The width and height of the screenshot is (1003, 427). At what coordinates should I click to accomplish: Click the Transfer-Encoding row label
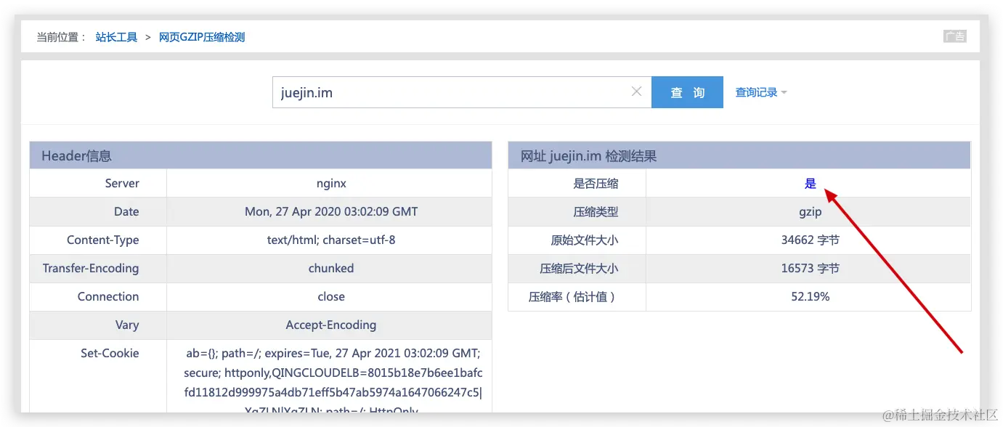[91, 269]
